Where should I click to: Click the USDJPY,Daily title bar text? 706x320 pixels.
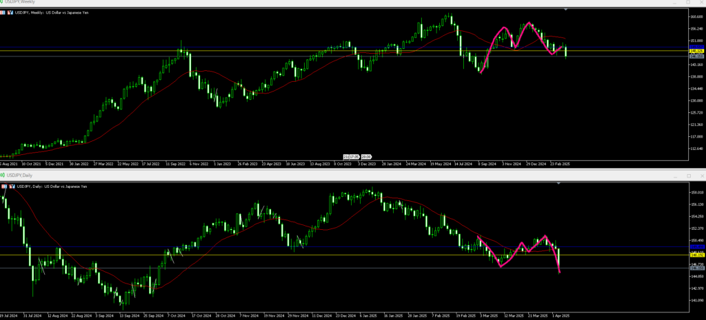(19, 175)
